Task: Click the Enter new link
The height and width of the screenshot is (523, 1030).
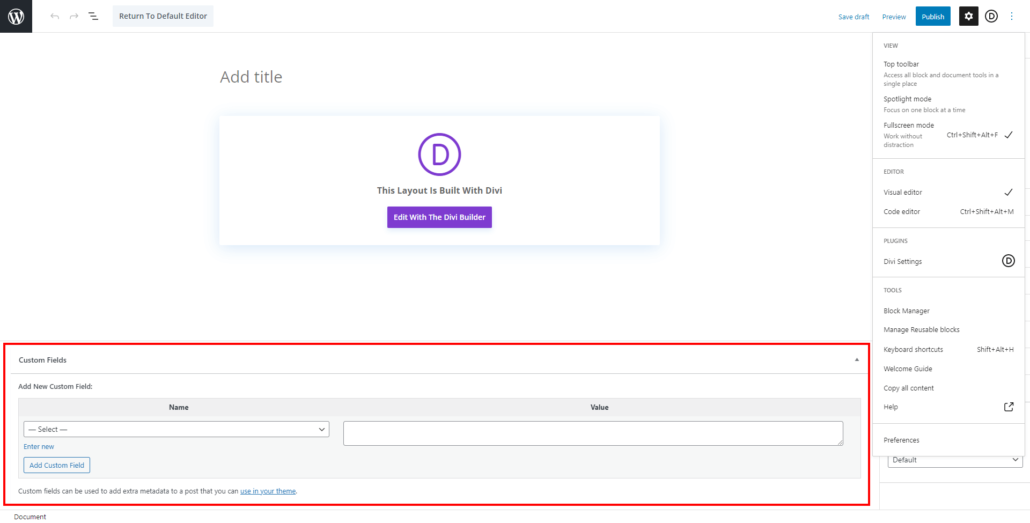Action: 39,447
